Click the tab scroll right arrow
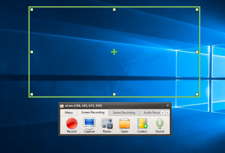This screenshot has height=153, width=225. pyautogui.click(x=167, y=113)
